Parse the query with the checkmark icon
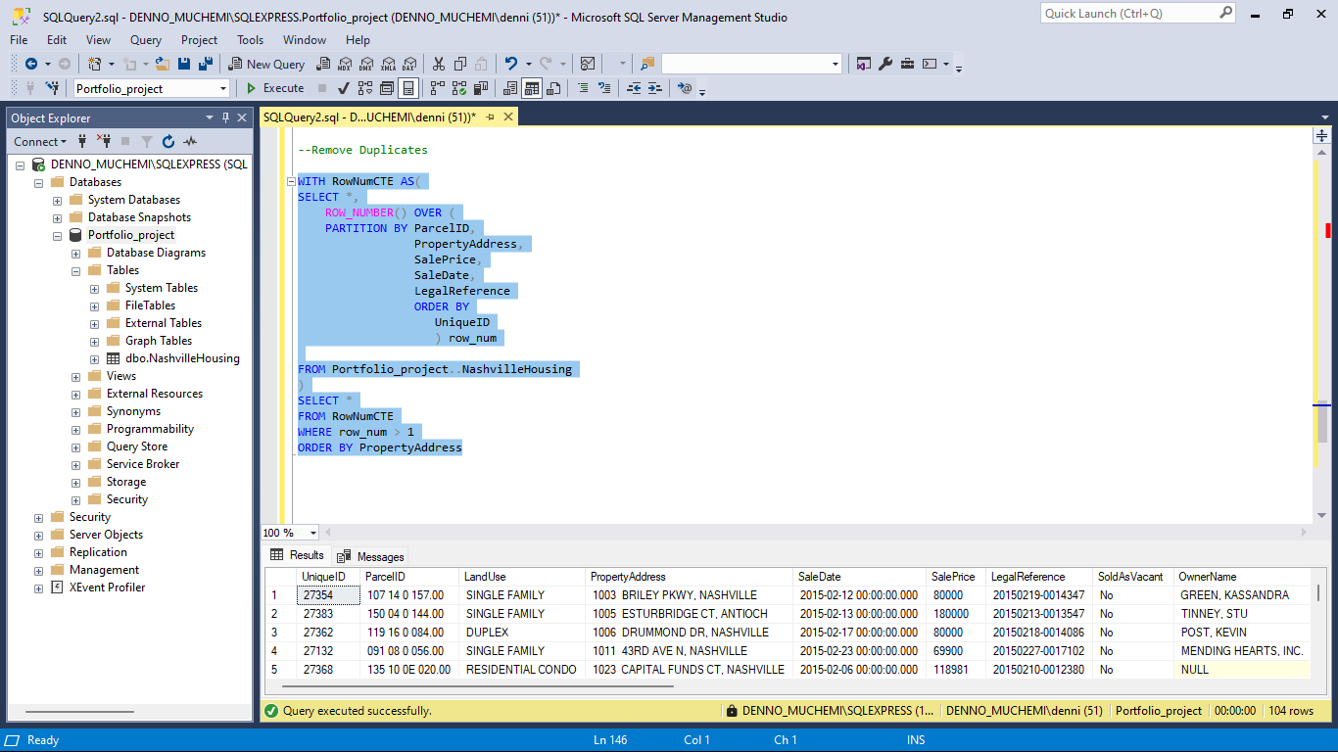This screenshot has width=1338, height=752. click(344, 88)
